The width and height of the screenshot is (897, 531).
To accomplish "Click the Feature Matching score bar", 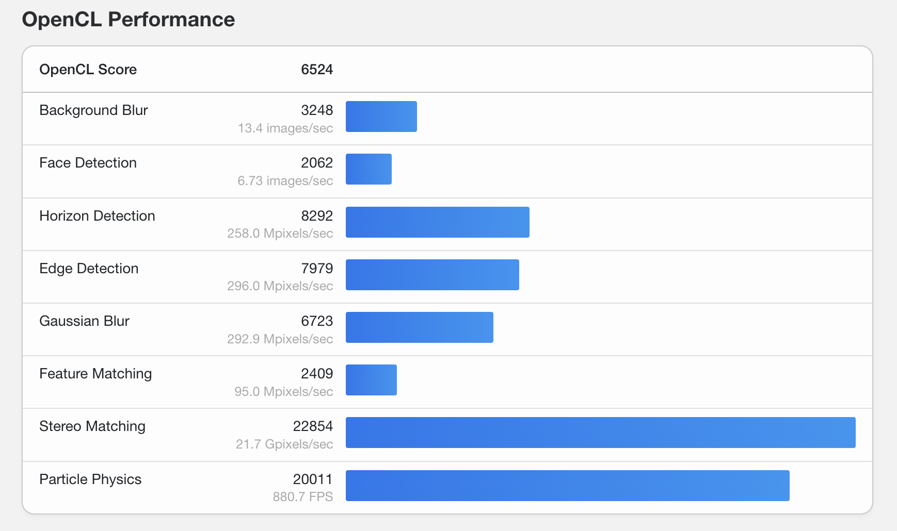I will pyautogui.click(x=371, y=380).
